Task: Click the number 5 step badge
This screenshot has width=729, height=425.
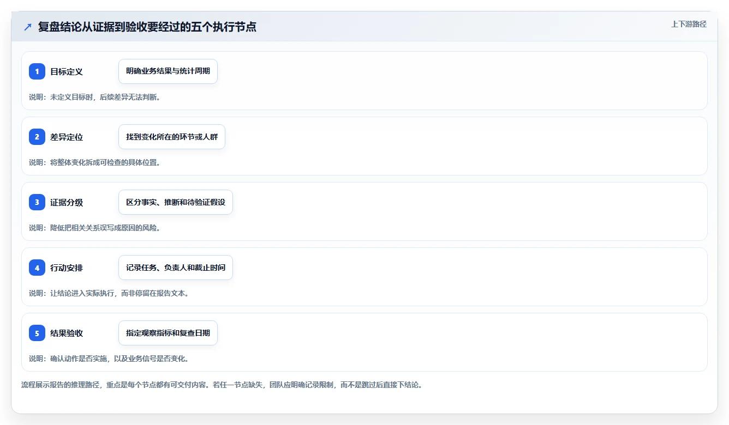Action: 37,333
